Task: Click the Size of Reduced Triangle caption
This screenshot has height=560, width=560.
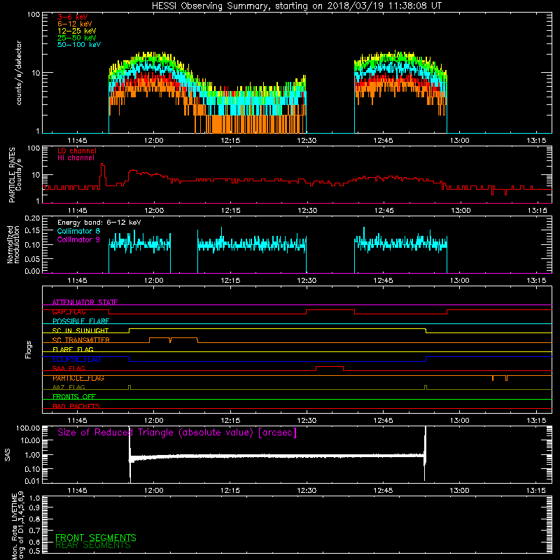Action: pyautogui.click(x=177, y=433)
